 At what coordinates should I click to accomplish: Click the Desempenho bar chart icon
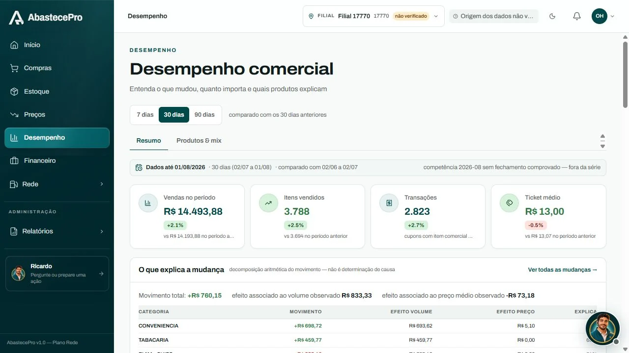coord(14,138)
